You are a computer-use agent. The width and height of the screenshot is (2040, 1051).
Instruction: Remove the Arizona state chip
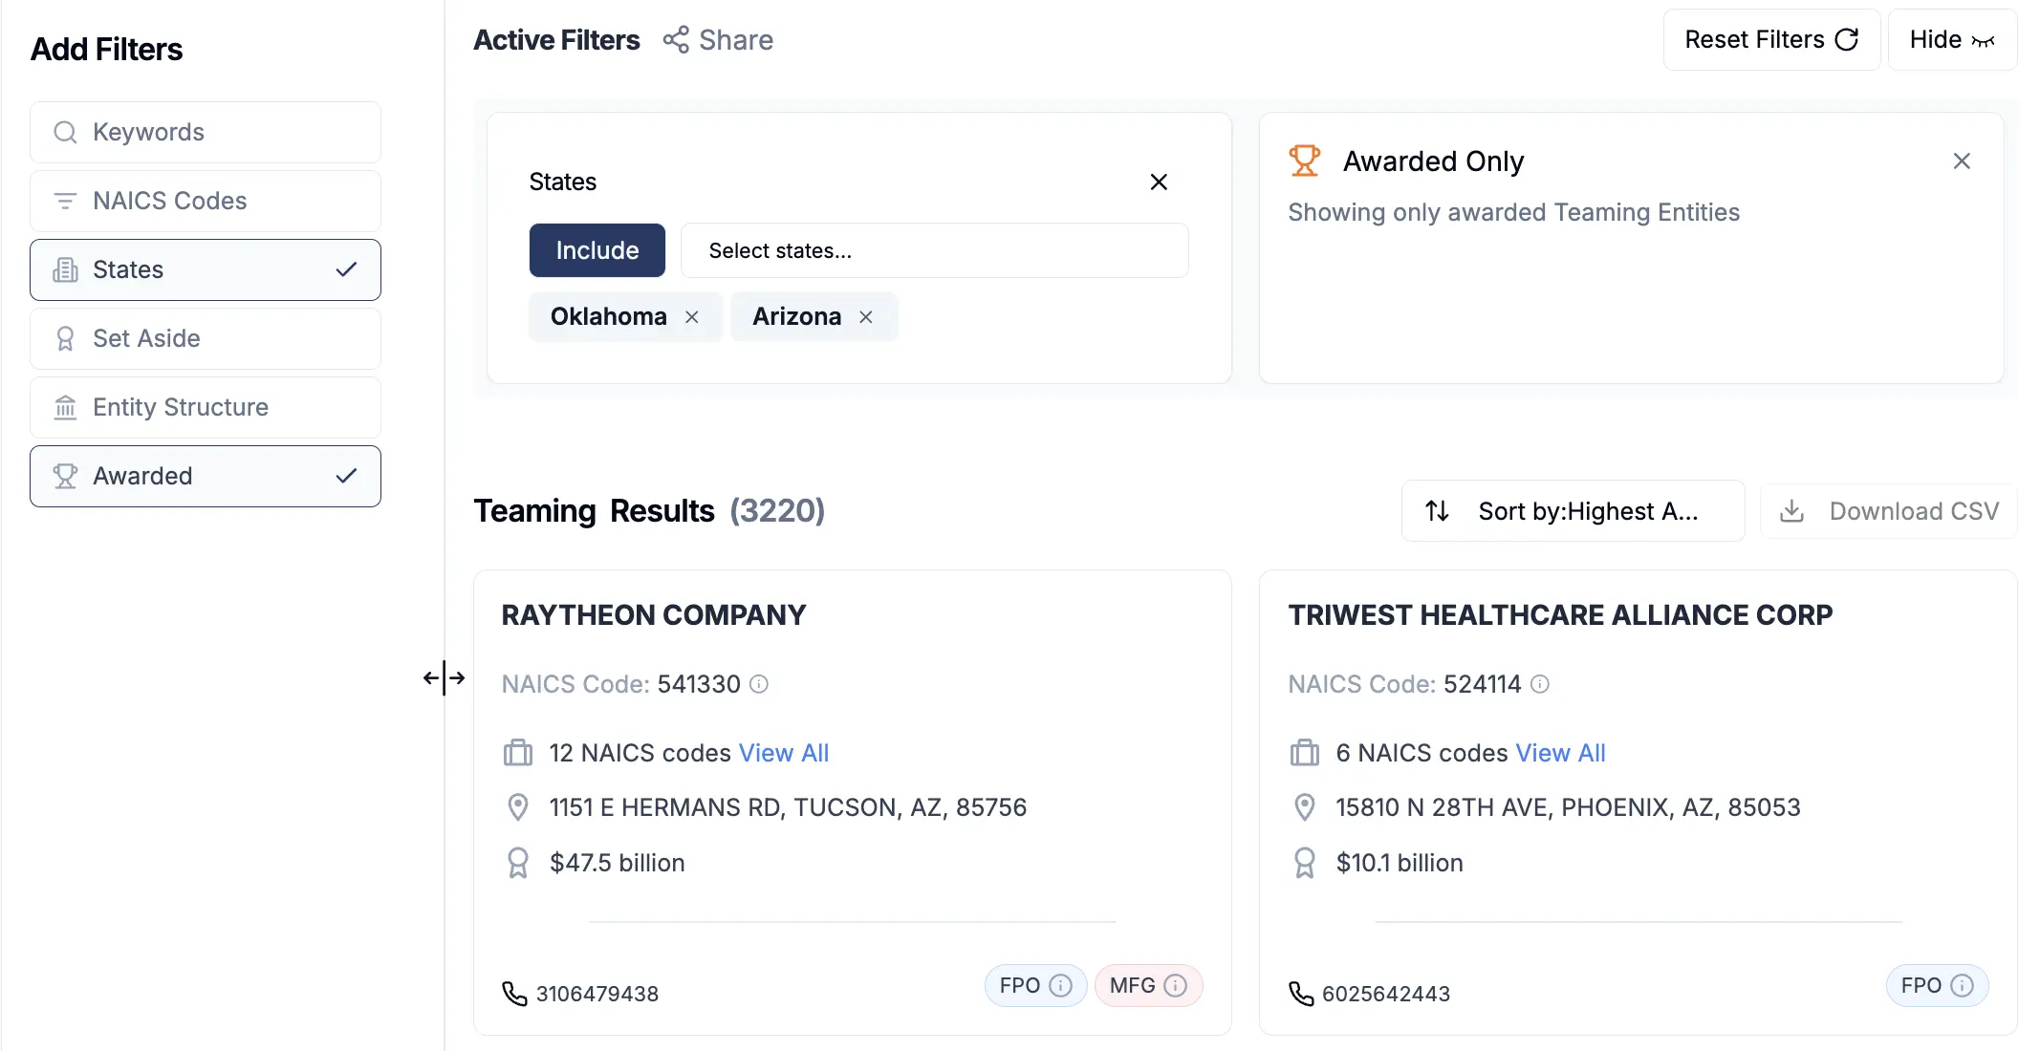(866, 317)
